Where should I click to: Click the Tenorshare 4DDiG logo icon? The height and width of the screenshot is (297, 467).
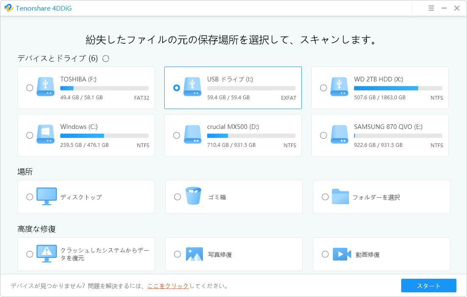[x=8, y=8]
